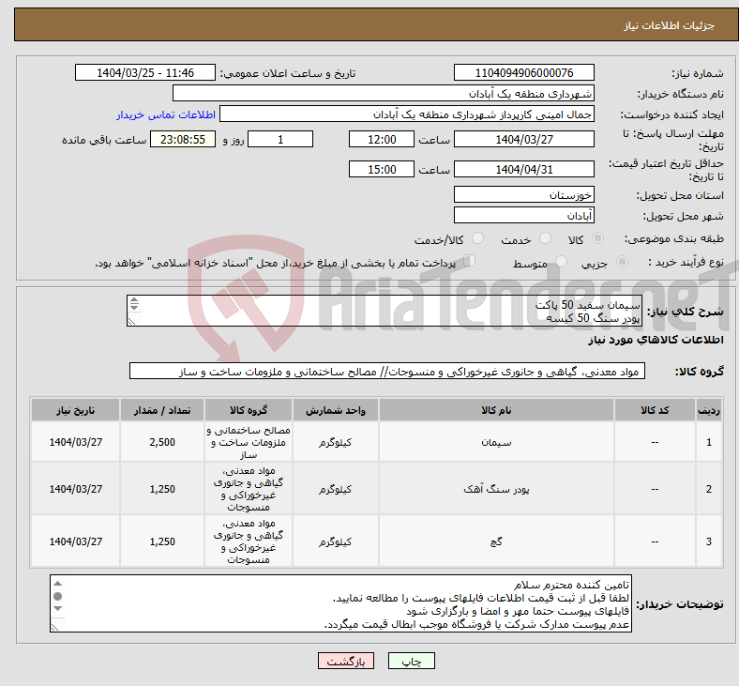Select the متوسط purchase type radio
The image size is (739, 686).
click(561, 262)
